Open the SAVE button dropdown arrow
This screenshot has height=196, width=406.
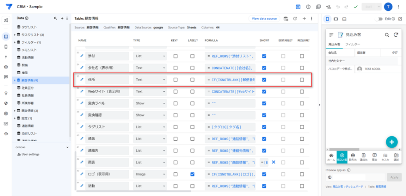click(x=379, y=7)
